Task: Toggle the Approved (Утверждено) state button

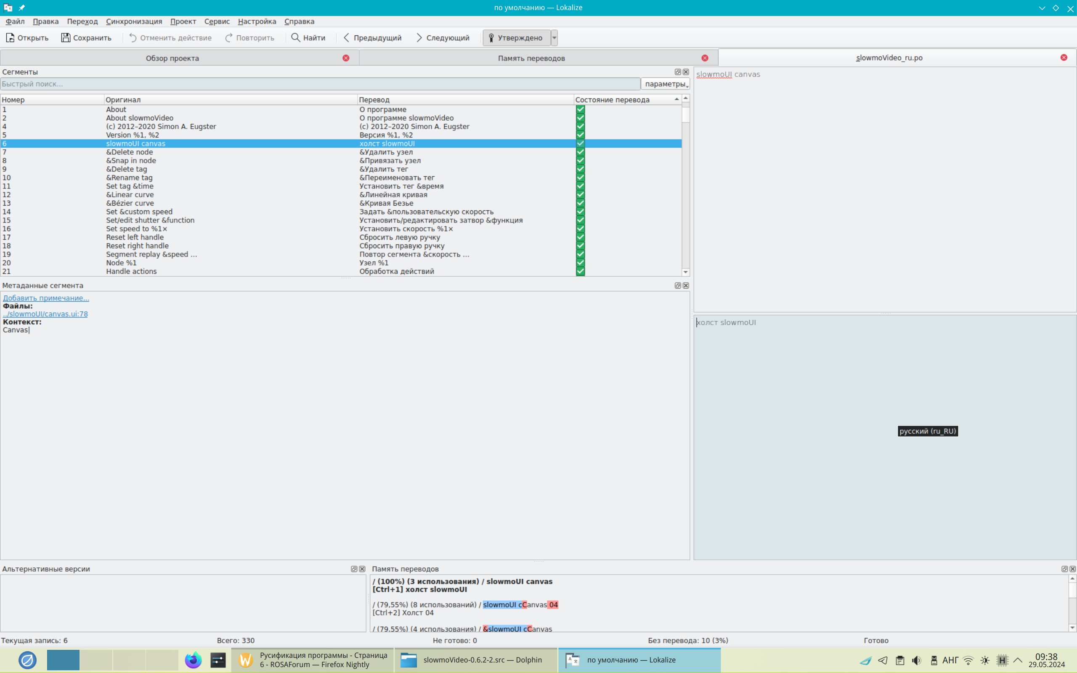Action: pos(516,38)
